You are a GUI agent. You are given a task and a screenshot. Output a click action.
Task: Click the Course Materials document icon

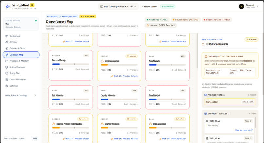pyautogui.click(x=7, y=80)
